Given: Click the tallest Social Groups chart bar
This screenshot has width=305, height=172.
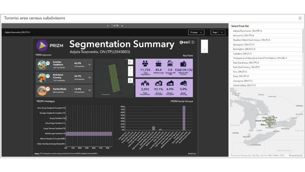Looking at the screenshot, I should (184, 118).
